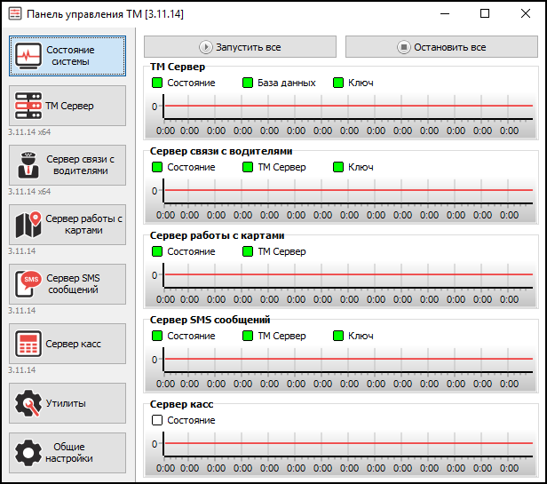The width and height of the screenshot is (547, 484).
Task: Open Общие настройки gear icon
Action: click(29, 453)
